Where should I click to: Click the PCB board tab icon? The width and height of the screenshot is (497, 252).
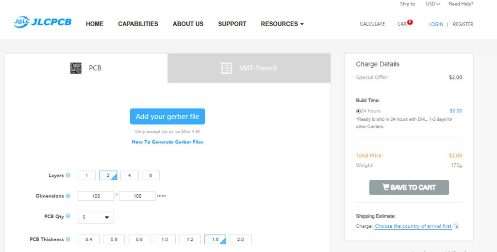[x=76, y=68]
